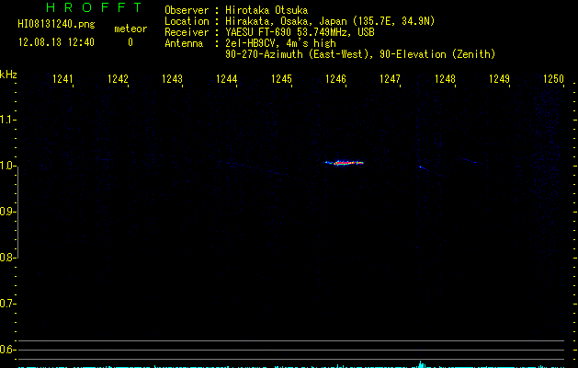Click time axis label 1241

[x=62, y=79]
